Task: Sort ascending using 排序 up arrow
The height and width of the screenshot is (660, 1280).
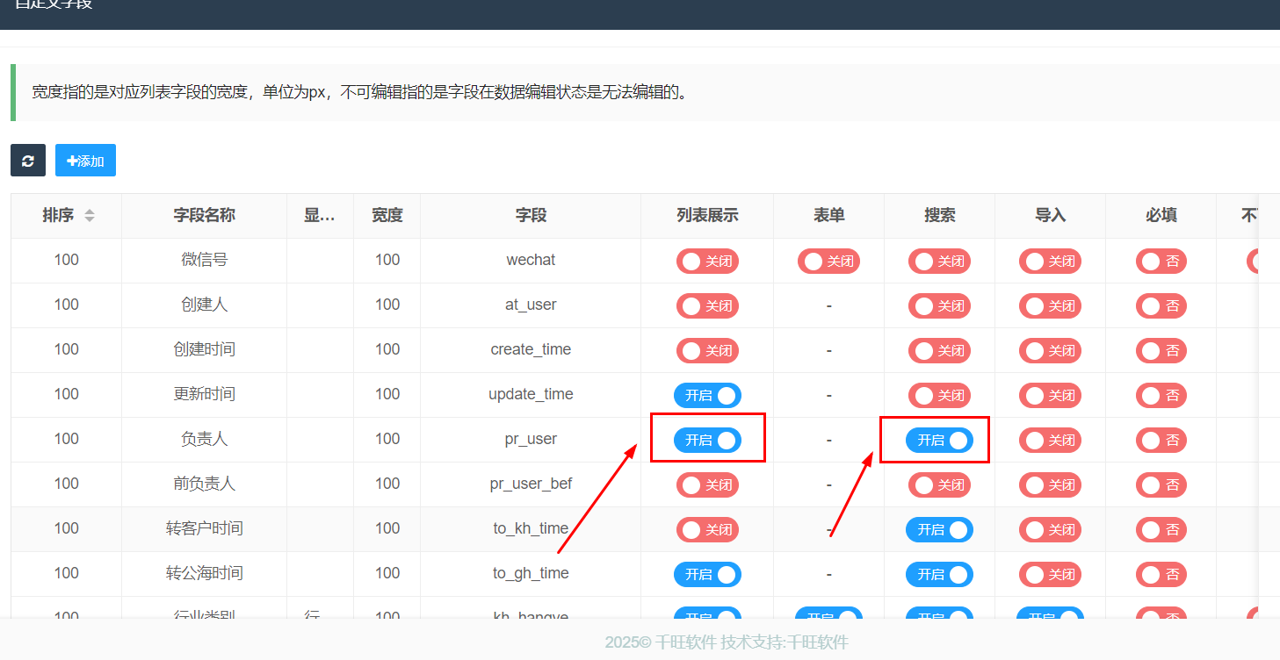Action: pos(89,212)
